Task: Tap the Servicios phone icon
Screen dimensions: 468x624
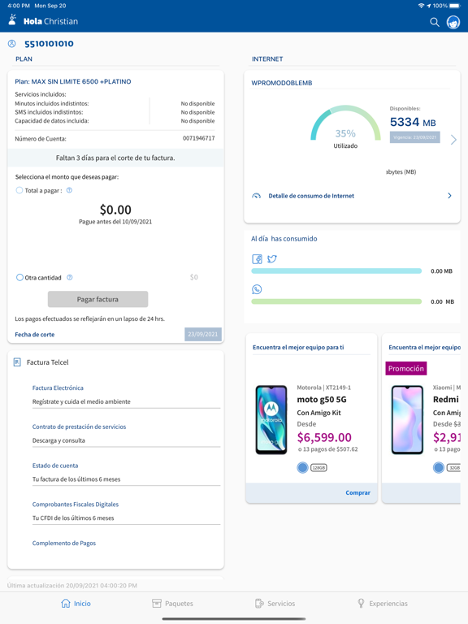Action: click(259, 604)
